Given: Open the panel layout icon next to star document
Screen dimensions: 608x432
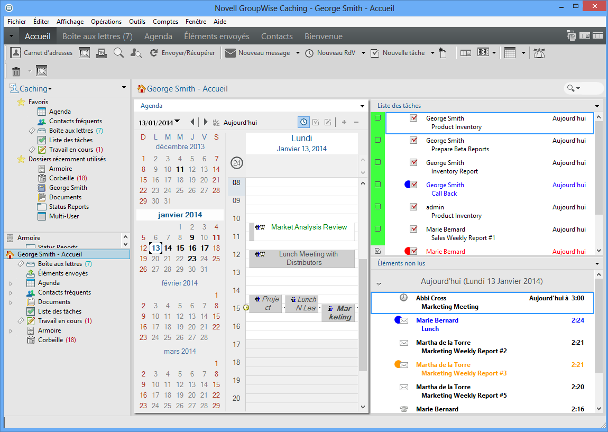Looking at the screenshot, I should (x=466, y=53).
